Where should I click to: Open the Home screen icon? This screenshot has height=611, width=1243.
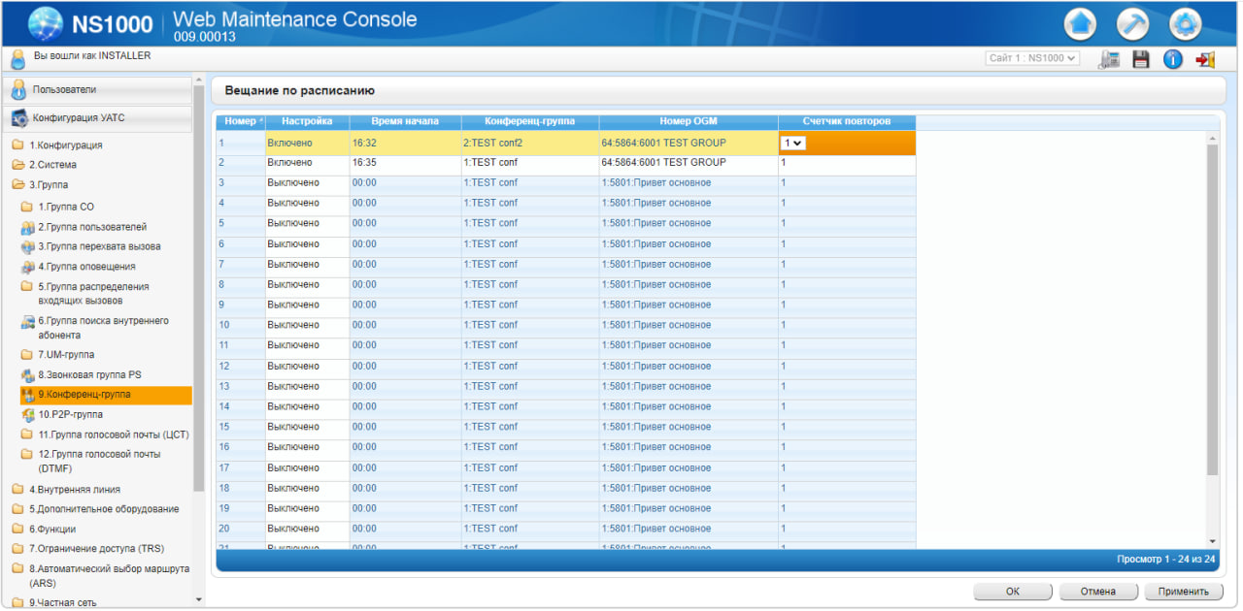1080,24
